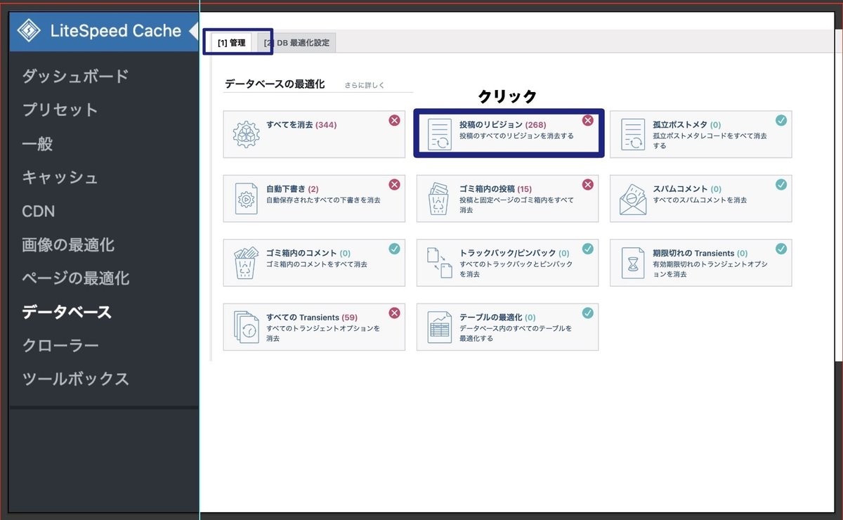Click green check on テーブルの最適化 card

pos(588,313)
